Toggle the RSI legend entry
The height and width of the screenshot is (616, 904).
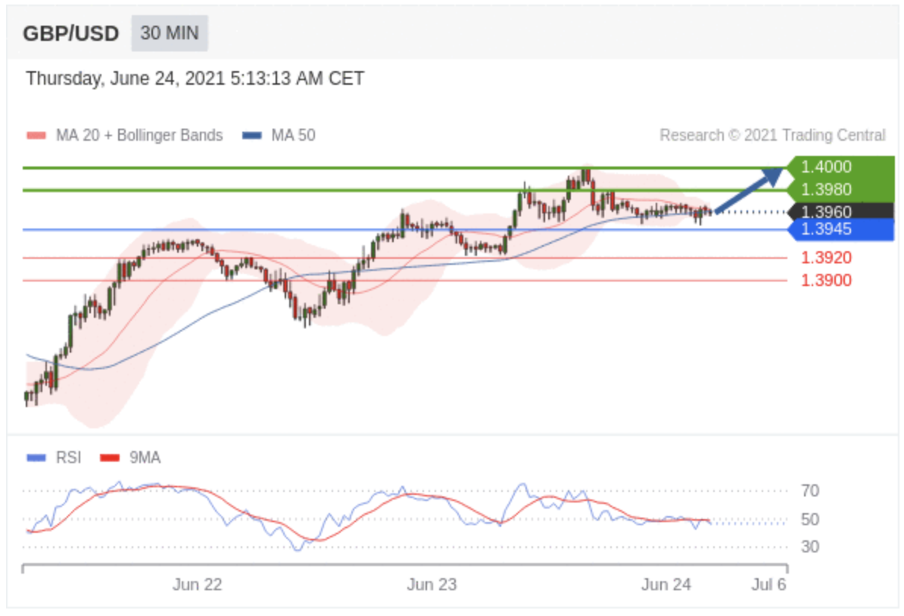click(57, 458)
